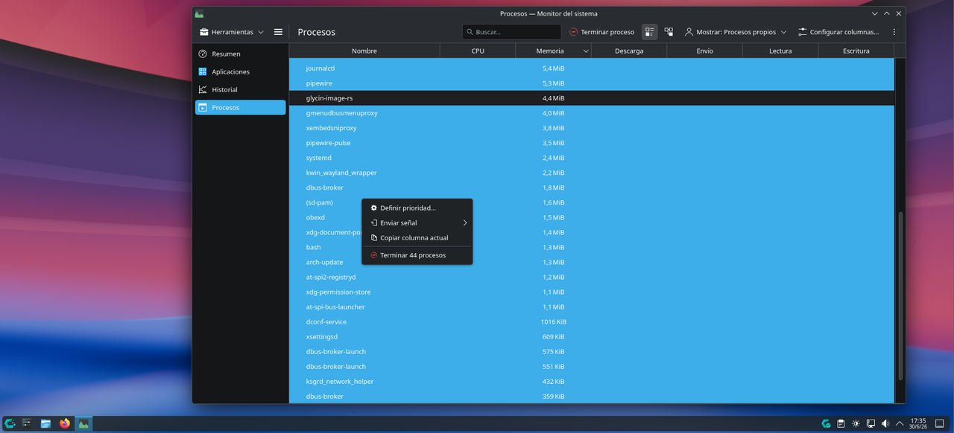Select the ksgrd_network_helper row
Screen dimensions: 954x433
(591, 381)
